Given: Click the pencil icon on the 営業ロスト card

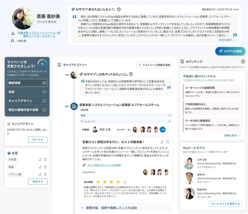Looking at the screenshot, I should [162, 142].
